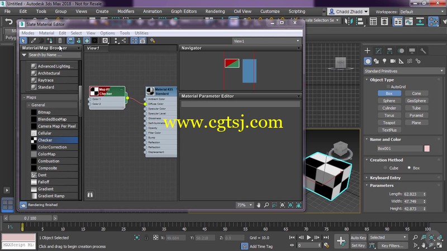Click the Play Animation button
This screenshot has height=251, width=447.
click(309, 238)
